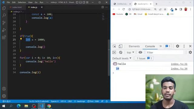
Task: Open Windows Start menu
Action: click(x=4, y=106)
